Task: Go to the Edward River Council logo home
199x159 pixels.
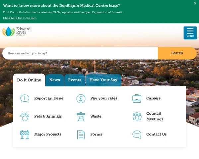Action: [17, 31]
